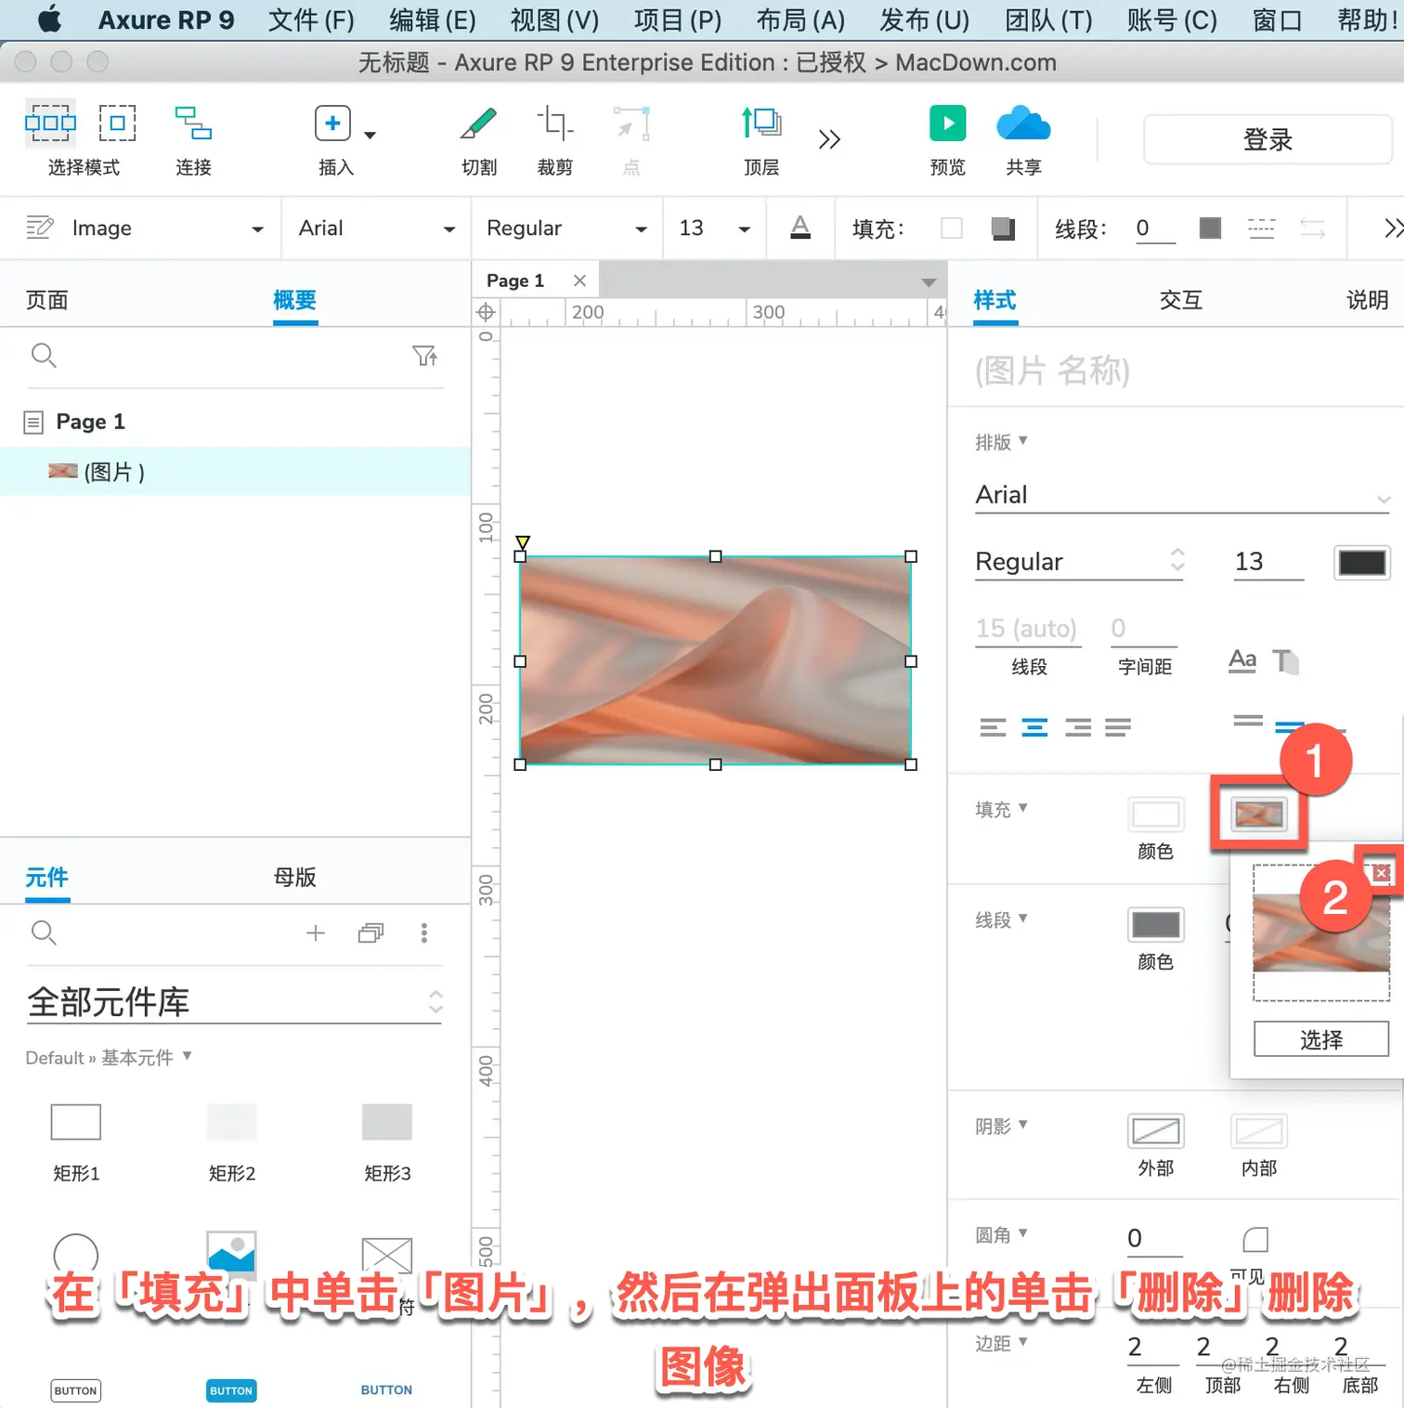Click the library options three-dots icon
This screenshot has height=1408, width=1404.
(x=424, y=932)
